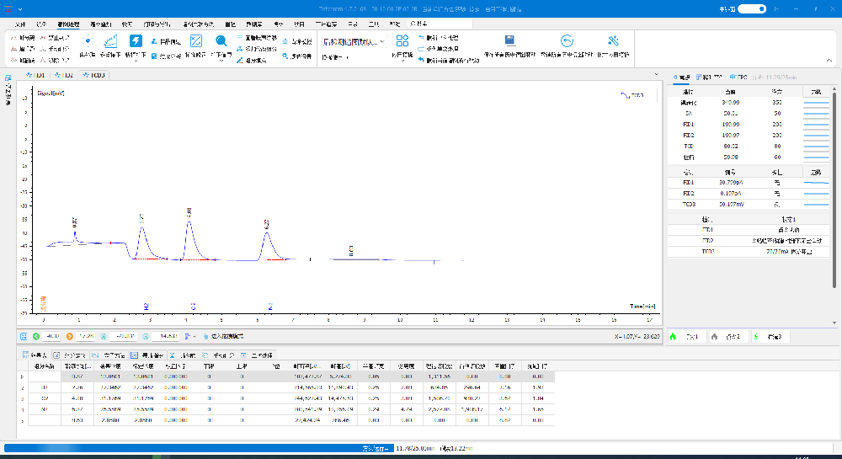The image size is (842, 459).
Task: Open the dropdown arrow under the four-squares icon
Action: tap(402, 61)
